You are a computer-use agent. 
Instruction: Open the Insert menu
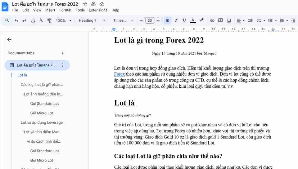50,10
